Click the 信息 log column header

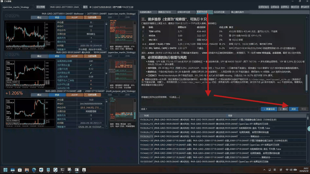[x=230, y=116]
